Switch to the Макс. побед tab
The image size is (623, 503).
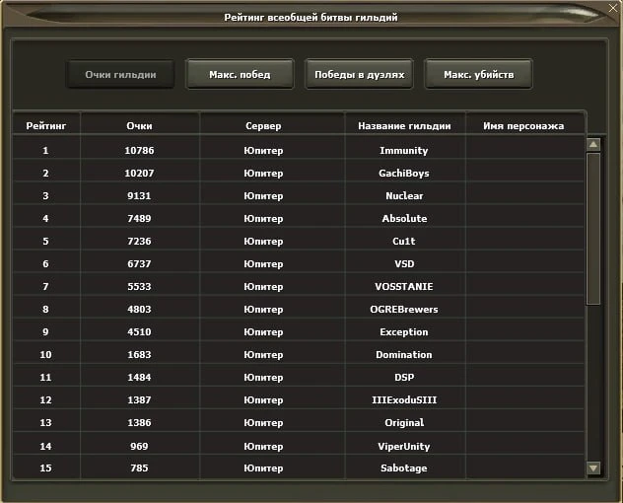tap(240, 74)
